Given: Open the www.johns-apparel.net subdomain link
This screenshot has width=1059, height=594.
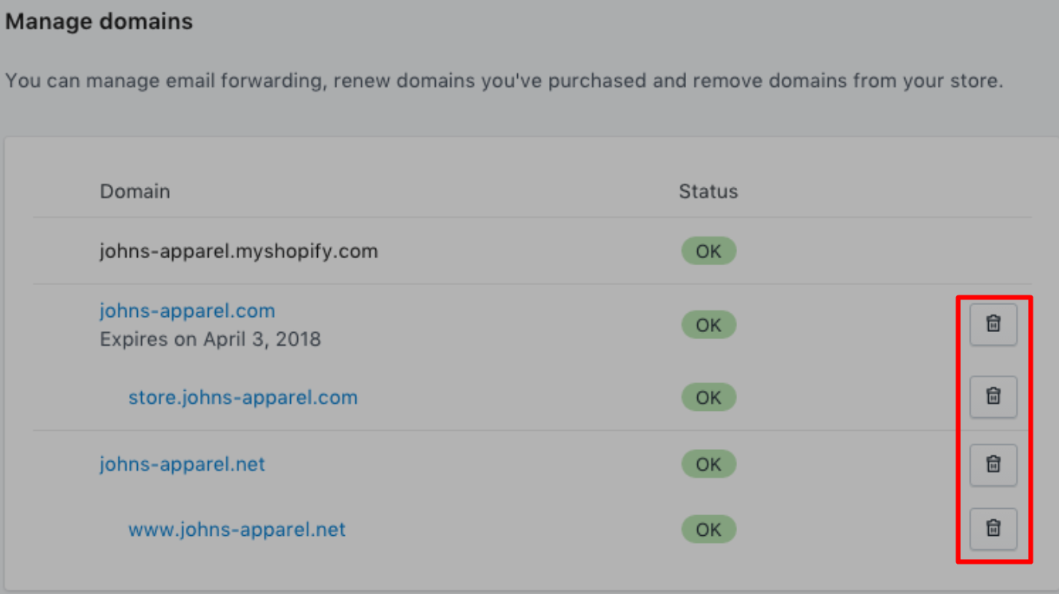Looking at the screenshot, I should point(237,530).
